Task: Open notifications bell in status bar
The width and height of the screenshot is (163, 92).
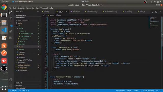Action: coord(160,91)
